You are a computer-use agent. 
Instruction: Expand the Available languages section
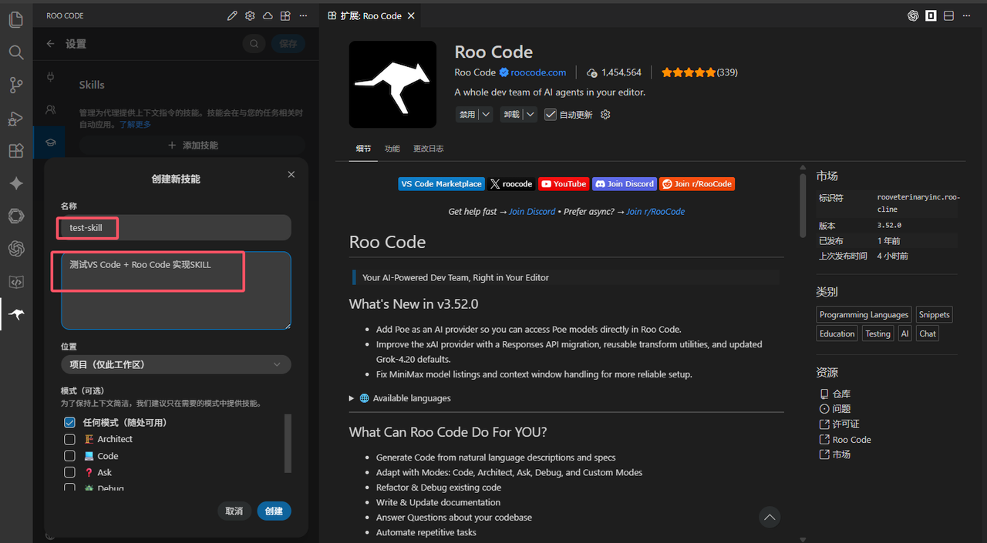400,398
